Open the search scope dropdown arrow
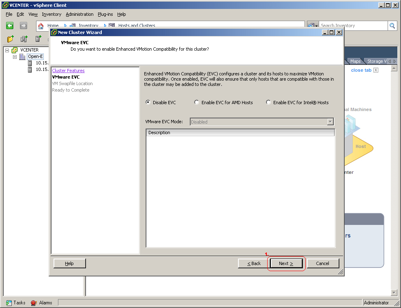Image resolution: width=401 pixels, height=308 pixels. tap(317, 26)
